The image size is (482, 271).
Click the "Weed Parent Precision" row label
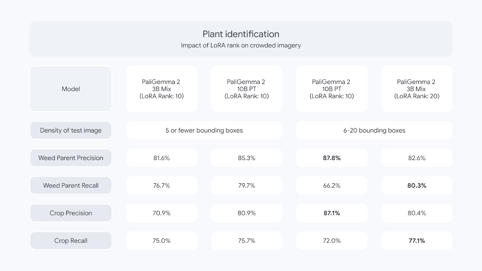pos(71,158)
